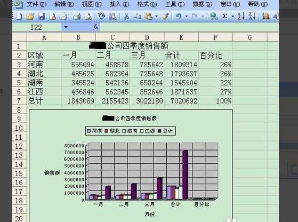Click 河南 legend color key
The image size is (298, 222).
click(x=88, y=131)
